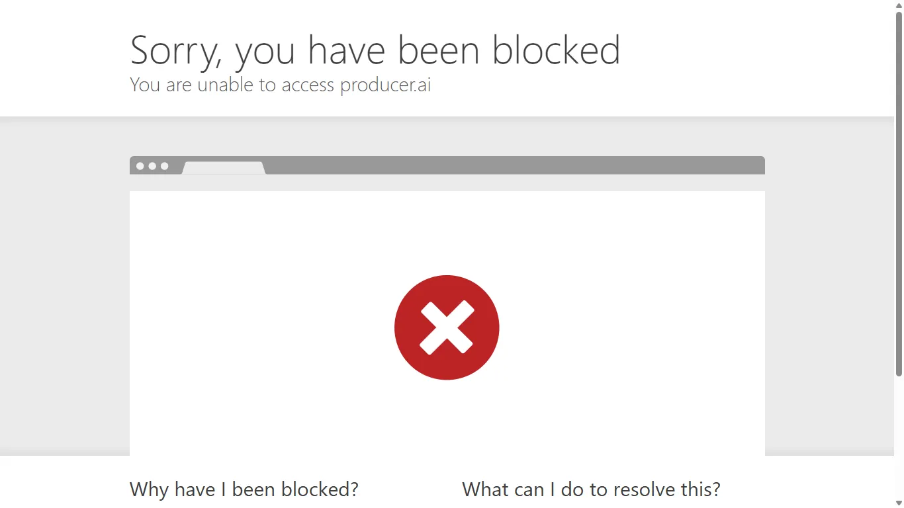Screen dimensions: 904x508
Task: Click the third dot in illustrated browser window
Action: coord(165,166)
